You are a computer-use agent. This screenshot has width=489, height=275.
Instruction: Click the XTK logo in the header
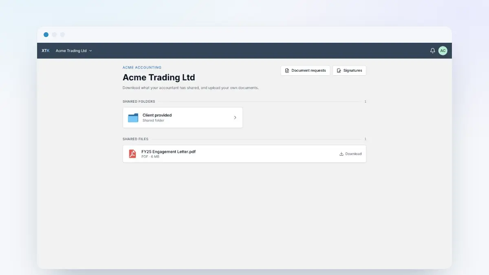tap(46, 51)
